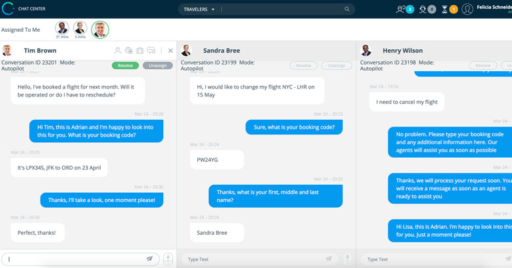Click the Chat Center logo icon
Screen dimensions: 512x268
click(8, 9)
